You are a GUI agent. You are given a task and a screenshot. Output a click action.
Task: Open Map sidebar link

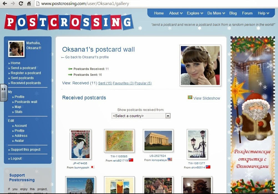pos(18,107)
